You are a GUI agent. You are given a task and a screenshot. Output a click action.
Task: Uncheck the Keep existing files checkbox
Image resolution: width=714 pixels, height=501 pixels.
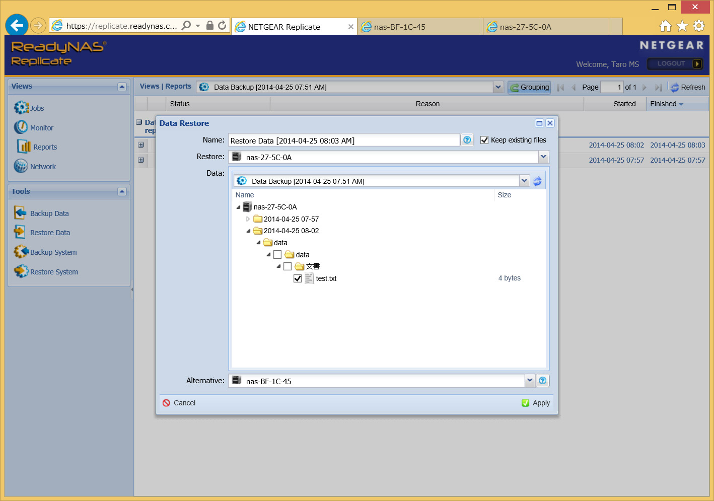click(484, 140)
